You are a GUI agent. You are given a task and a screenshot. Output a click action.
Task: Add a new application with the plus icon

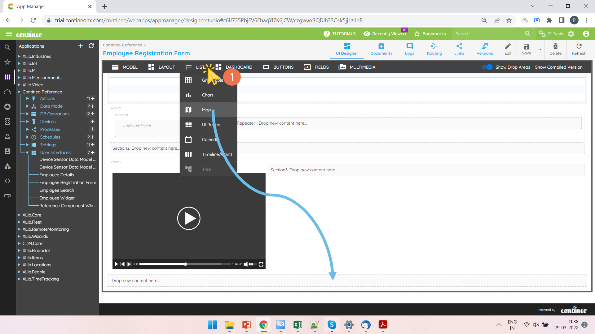click(x=81, y=46)
